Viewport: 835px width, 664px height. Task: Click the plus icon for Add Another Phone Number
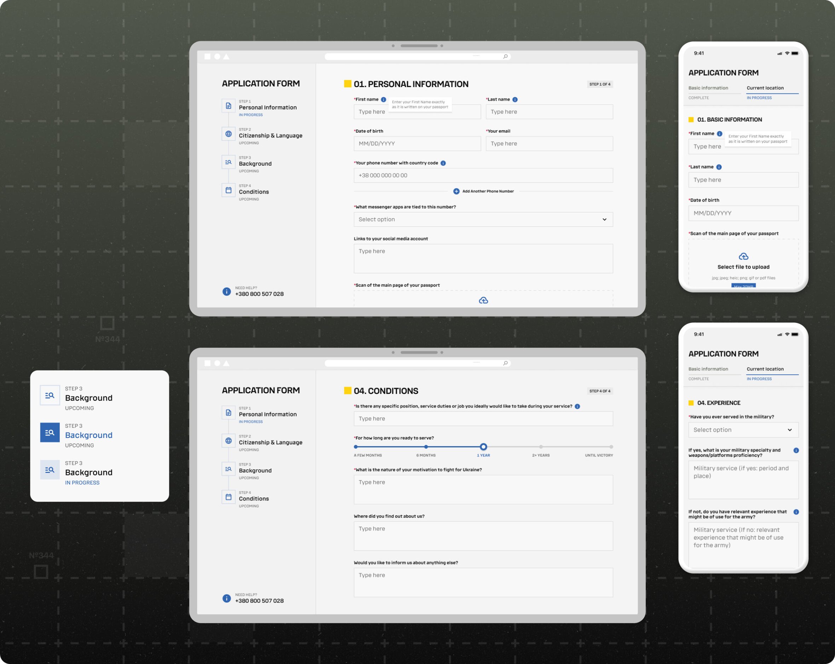(456, 191)
